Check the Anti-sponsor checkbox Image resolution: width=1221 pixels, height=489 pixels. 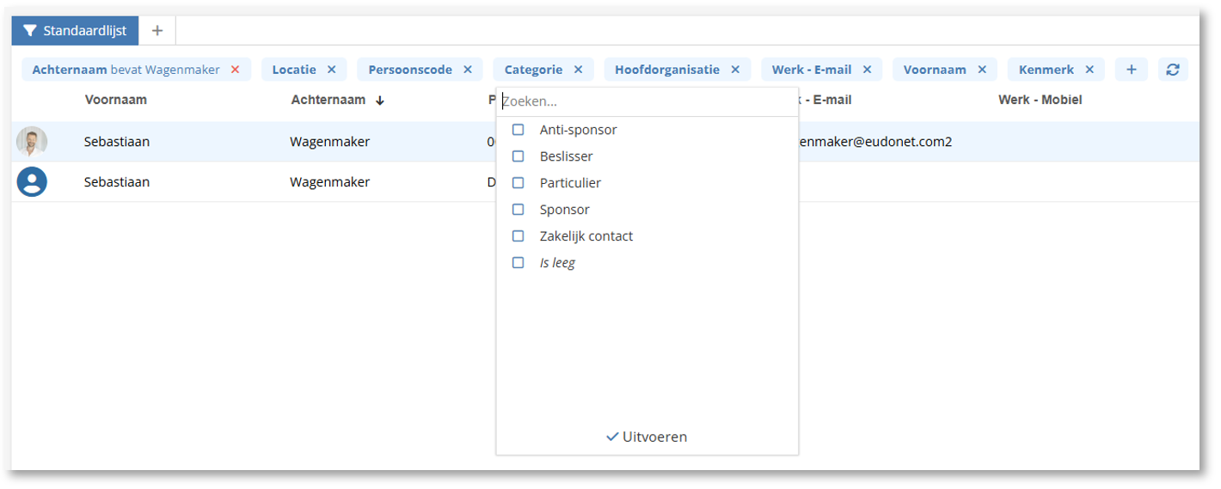click(518, 130)
